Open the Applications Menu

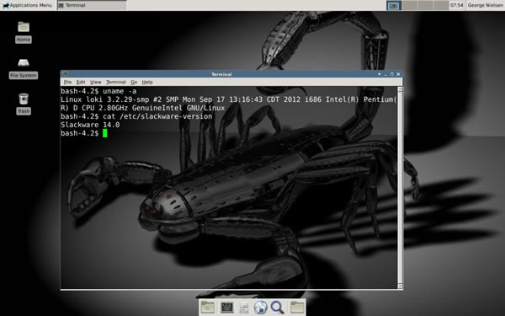(x=27, y=5)
